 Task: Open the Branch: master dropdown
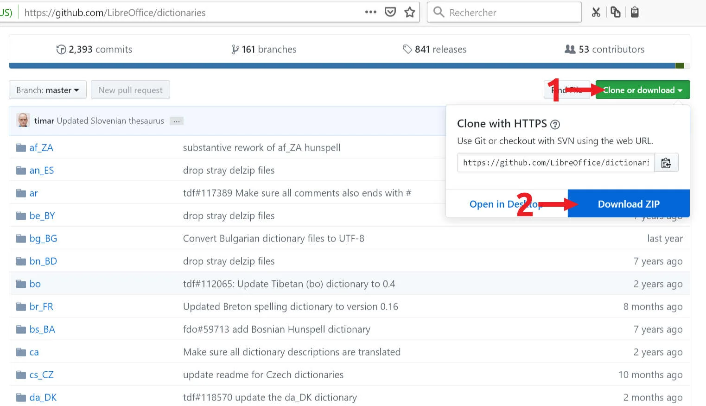click(48, 90)
